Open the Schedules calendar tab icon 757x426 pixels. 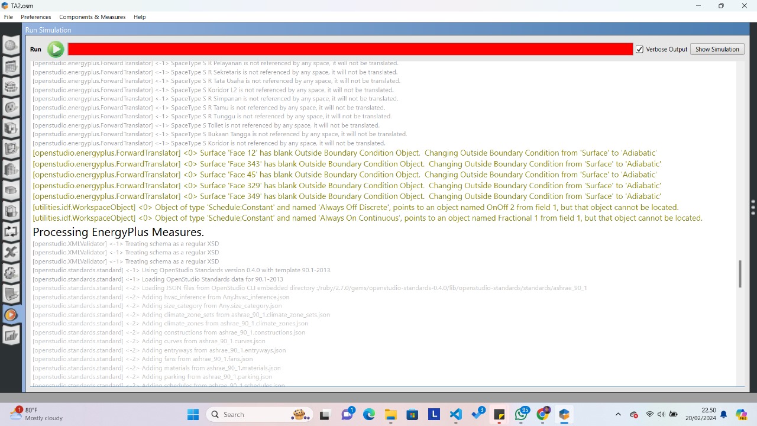click(x=11, y=66)
